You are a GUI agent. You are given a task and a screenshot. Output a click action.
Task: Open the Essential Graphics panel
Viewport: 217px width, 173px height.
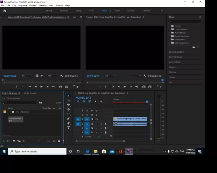176,52
